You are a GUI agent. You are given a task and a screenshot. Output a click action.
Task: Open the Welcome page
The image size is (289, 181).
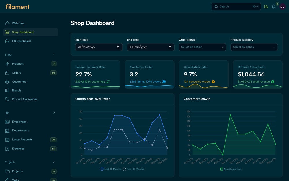click(x=31, y=23)
